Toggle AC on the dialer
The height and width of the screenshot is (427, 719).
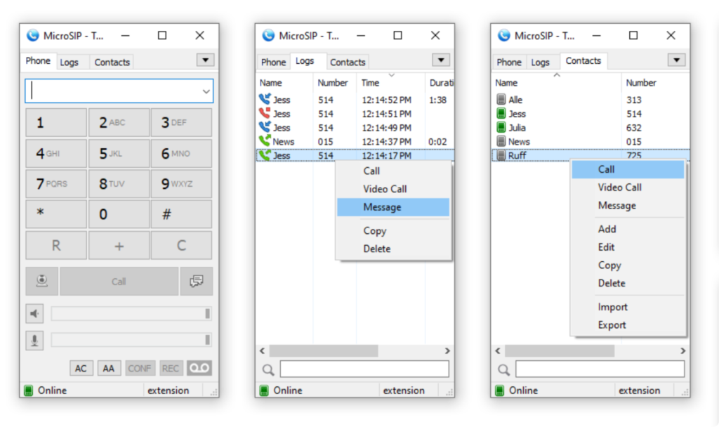point(81,367)
